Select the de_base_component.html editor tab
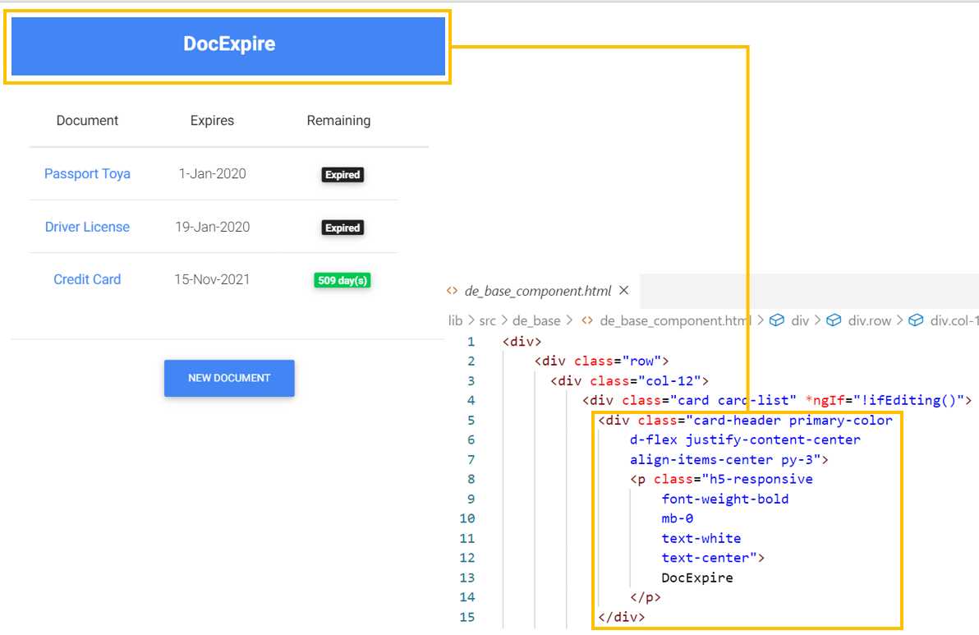 point(538,291)
